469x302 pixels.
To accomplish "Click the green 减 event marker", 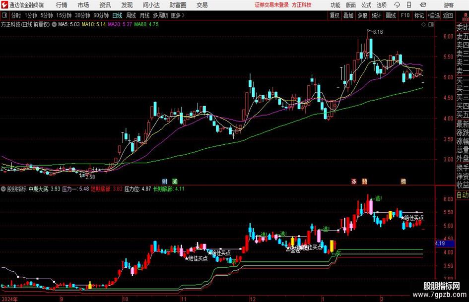I will tap(175, 181).
